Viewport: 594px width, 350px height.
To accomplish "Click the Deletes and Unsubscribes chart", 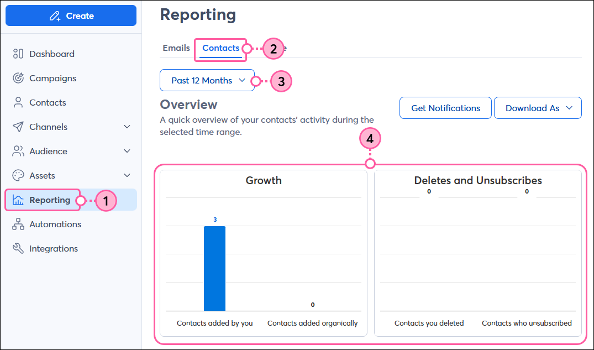I will [477, 254].
